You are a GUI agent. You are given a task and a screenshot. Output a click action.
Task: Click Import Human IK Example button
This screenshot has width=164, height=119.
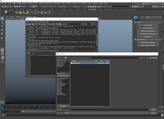click(x=148, y=42)
